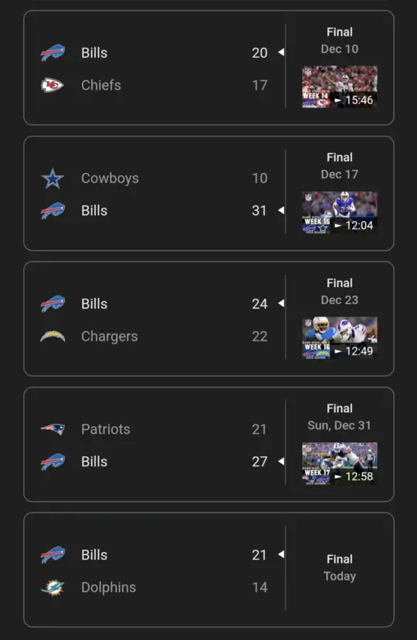Image resolution: width=417 pixels, height=640 pixels.
Task: Open the Dolphins team name link
Action: tap(108, 588)
